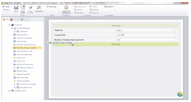Open the Copy from form tool
This screenshot has height=102, width=191.
(x=23, y=8)
